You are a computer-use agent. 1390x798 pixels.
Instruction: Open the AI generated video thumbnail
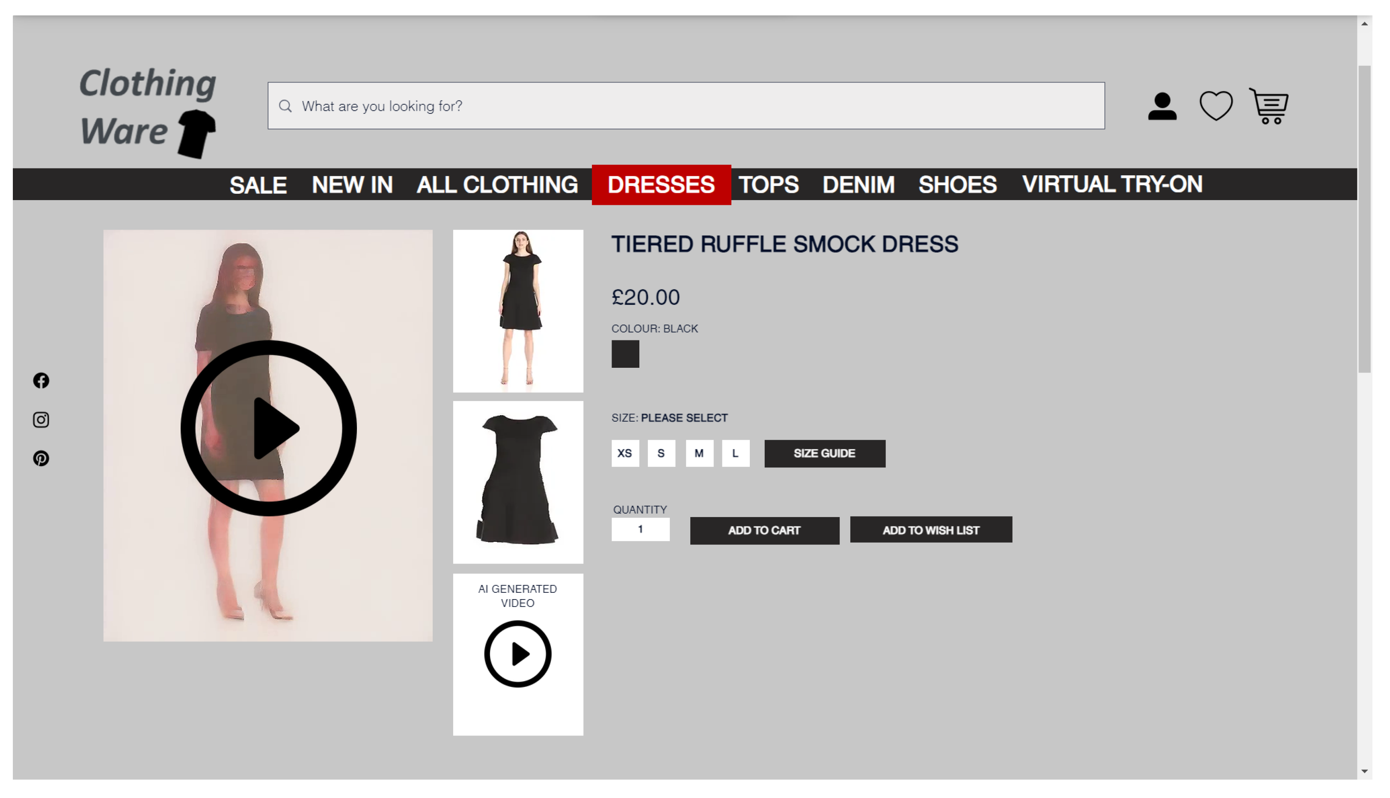click(518, 654)
